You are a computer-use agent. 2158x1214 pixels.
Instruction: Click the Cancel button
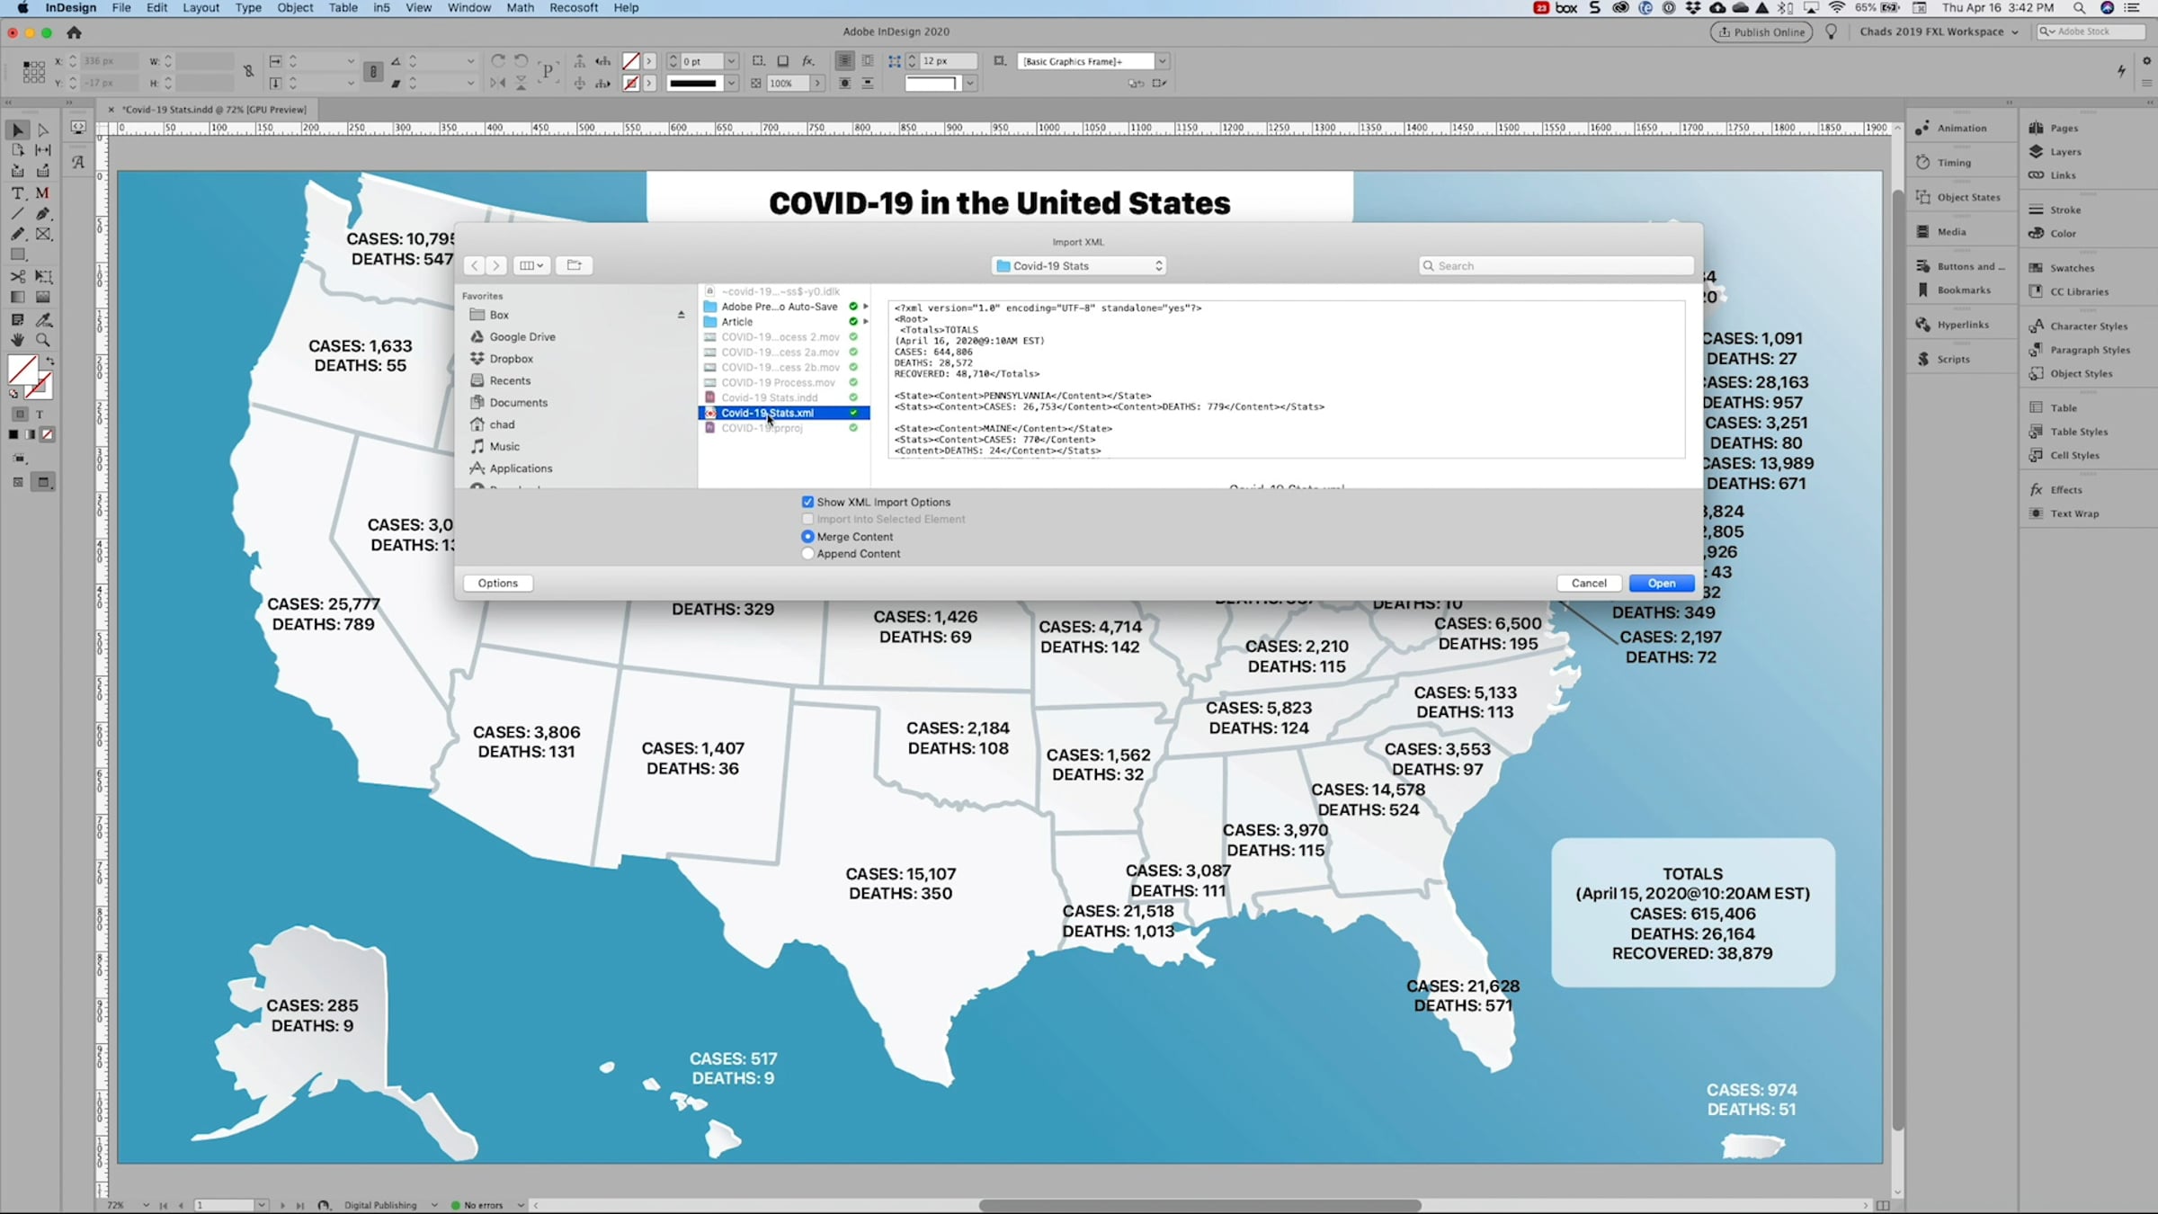tap(1588, 584)
